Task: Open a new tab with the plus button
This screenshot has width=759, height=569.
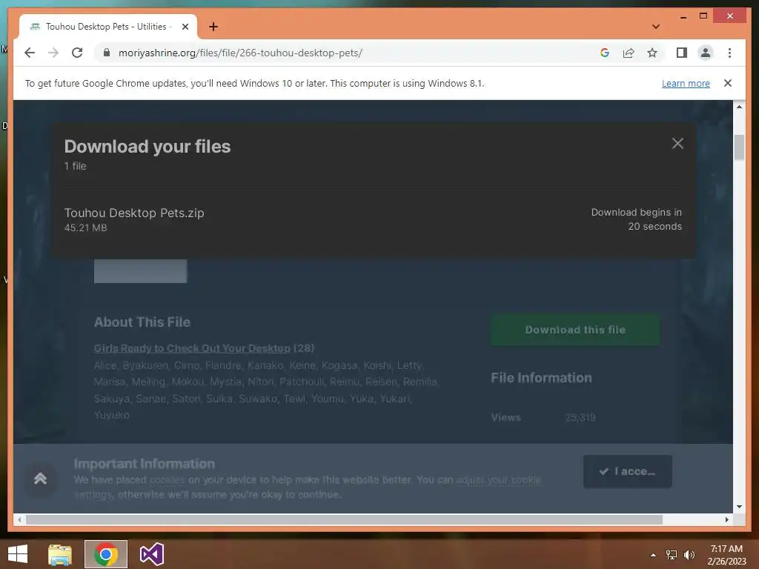Action: pyautogui.click(x=213, y=27)
